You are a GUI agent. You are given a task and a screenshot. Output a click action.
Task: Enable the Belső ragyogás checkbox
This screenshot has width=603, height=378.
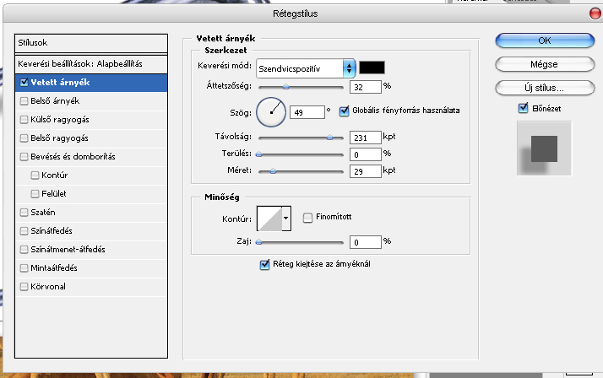pos(24,138)
